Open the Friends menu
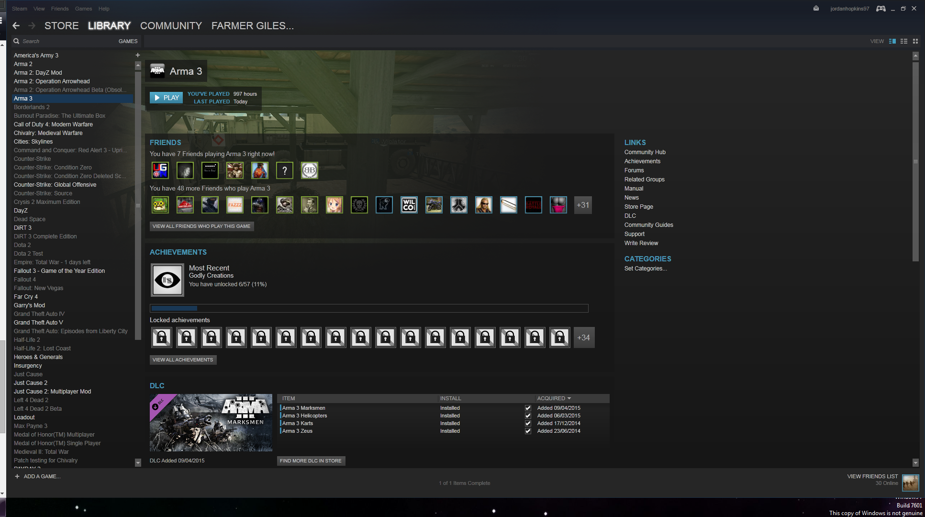 [60, 9]
